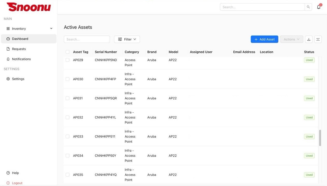327x186 pixels.
Task: Open the Notifications sidebar item
Action: pyautogui.click(x=21, y=59)
